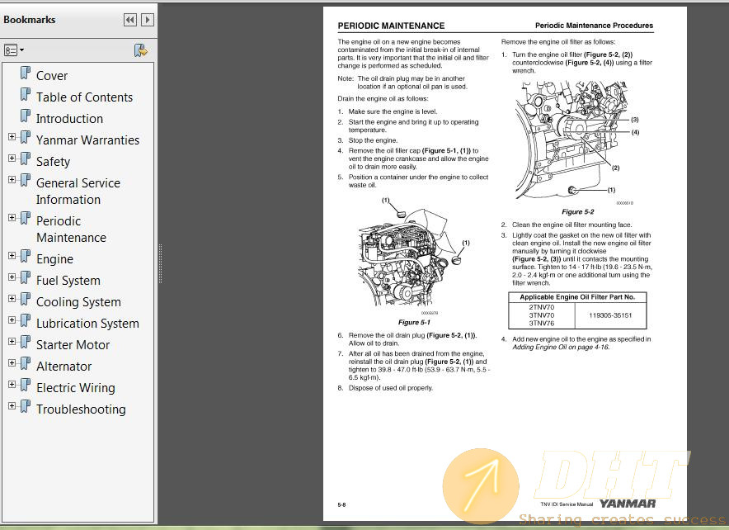Click the bookmark icon next to Fuel System
This screenshot has width=729, height=530.
[26, 278]
